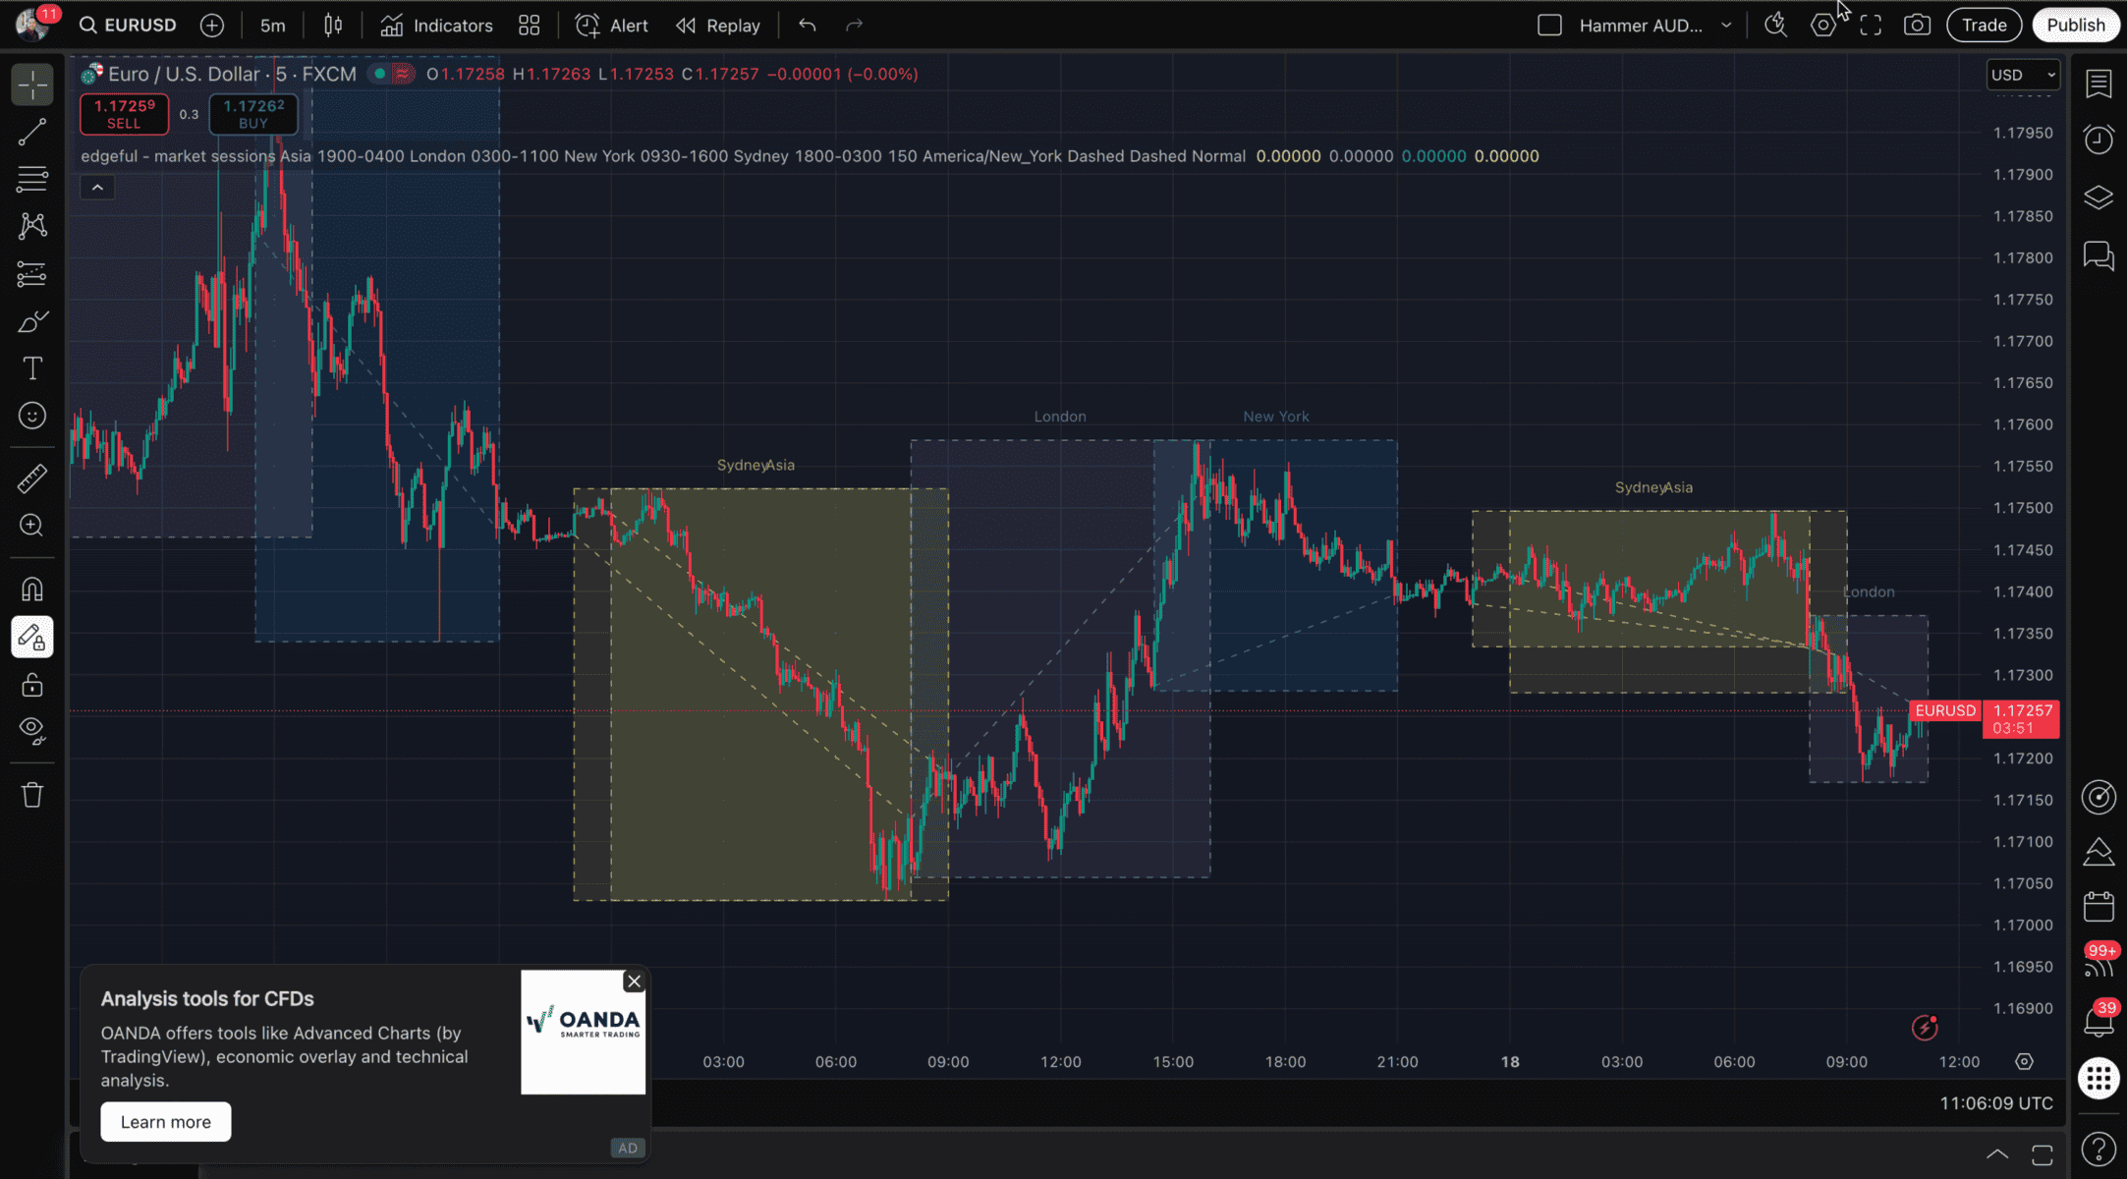Click the EURUSD symbol search field

coord(129,26)
